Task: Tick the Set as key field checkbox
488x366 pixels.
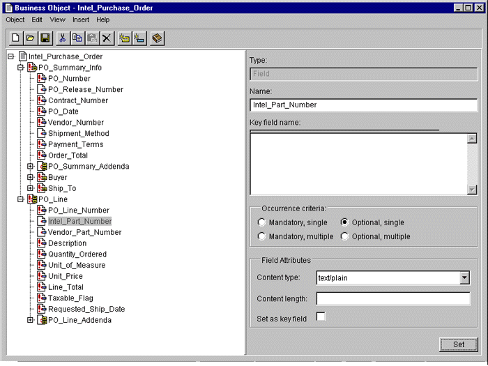Action: (x=321, y=317)
